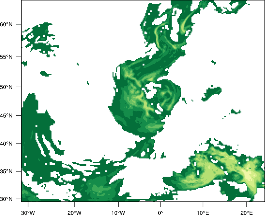The height and width of the screenshot is (215, 265).
Task: Click the 10°W longitude label
Action: pyautogui.click(x=118, y=213)
